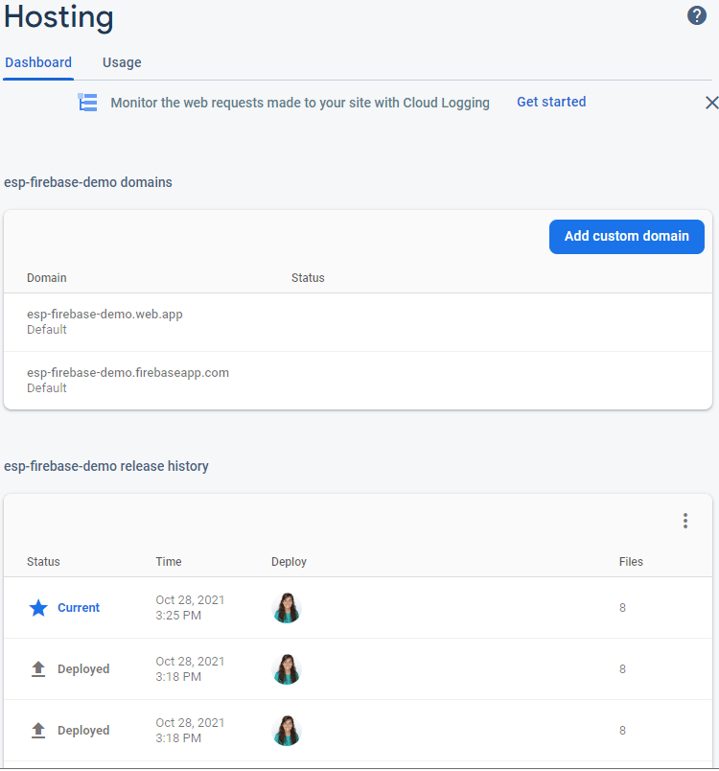The height and width of the screenshot is (771, 719).
Task: Click the avatar for the Current release
Action: click(287, 607)
